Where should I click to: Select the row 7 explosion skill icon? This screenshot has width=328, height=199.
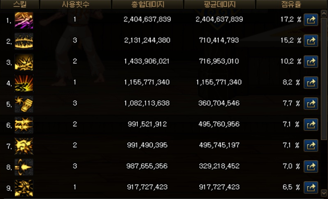click(x=23, y=146)
